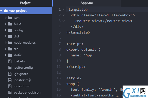Toggle fold arrow on line 3
The image size is (148, 98).
tap(64, 21)
